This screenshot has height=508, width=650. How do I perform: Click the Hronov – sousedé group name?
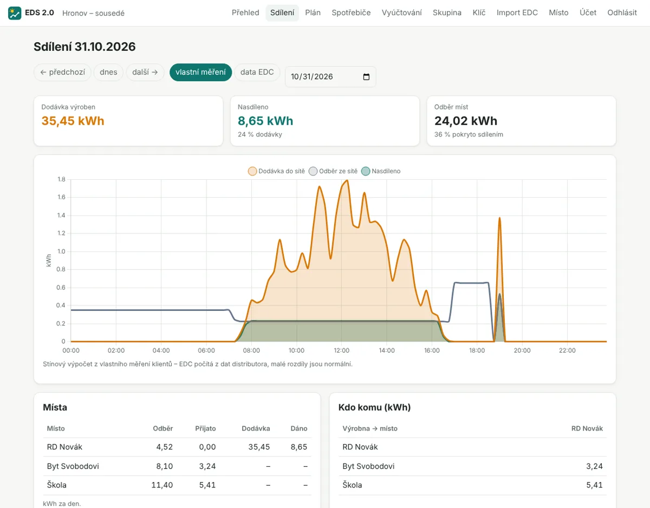coord(93,13)
